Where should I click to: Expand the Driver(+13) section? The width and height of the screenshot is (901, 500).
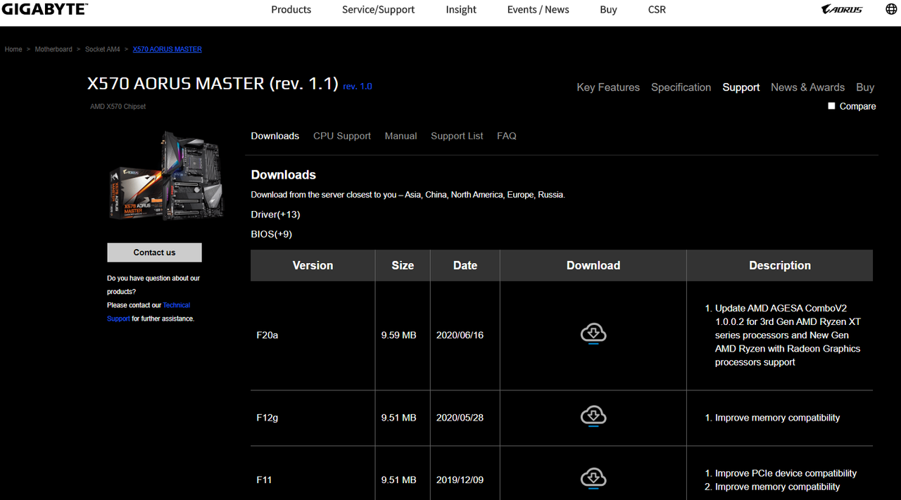tap(275, 214)
